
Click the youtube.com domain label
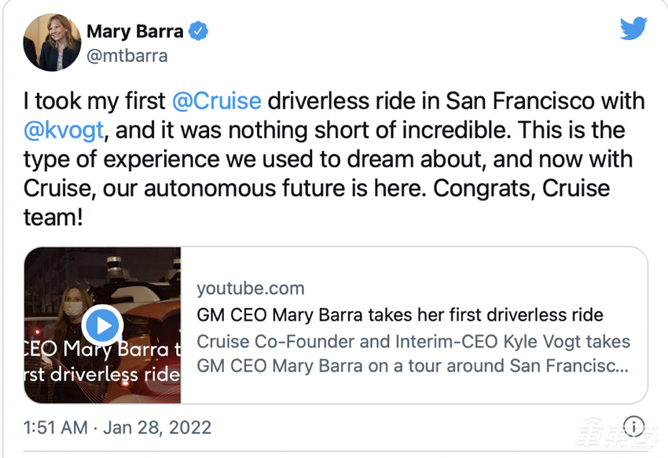pyautogui.click(x=251, y=289)
